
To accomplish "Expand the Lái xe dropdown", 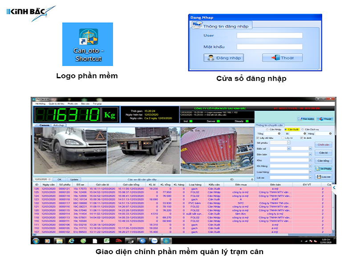I will [x=310, y=177].
